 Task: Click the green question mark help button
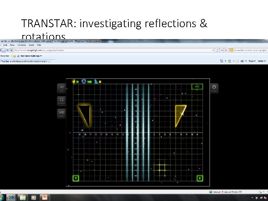[x=76, y=178]
